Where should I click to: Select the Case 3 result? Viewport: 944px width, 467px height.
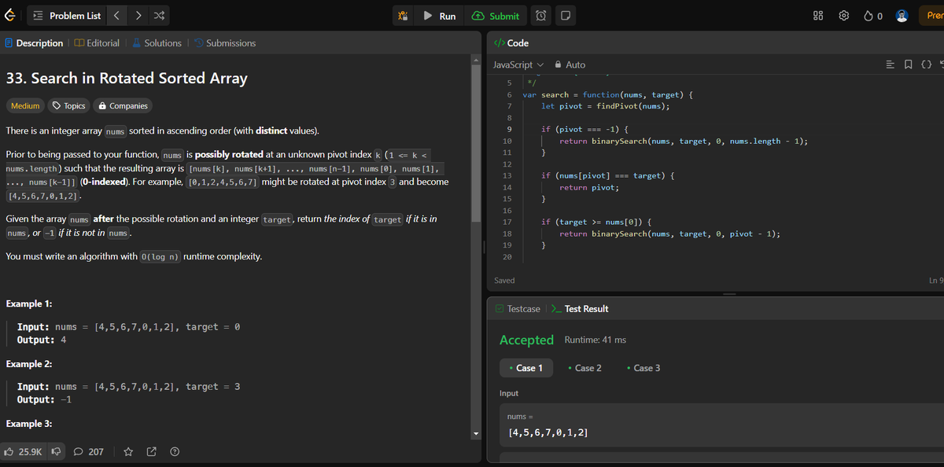[643, 368]
